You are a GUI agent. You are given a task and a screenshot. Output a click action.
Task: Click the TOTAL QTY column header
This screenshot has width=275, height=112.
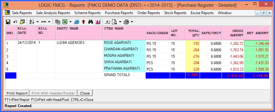pyautogui.click(x=193, y=33)
